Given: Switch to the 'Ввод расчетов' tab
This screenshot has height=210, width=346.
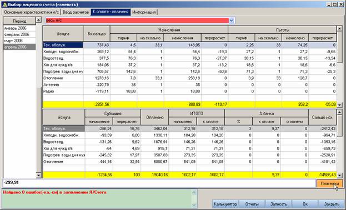Looking at the screenshot, I should (76, 12).
